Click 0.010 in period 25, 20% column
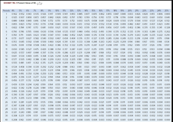This screenshot has width=173, height=122. [x=130, y=98]
